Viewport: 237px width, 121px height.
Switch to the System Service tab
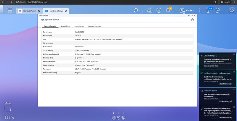tap(79, 26)
